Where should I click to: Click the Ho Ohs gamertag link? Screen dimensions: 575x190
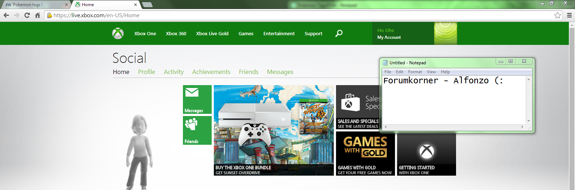click(x=386, y=30)
